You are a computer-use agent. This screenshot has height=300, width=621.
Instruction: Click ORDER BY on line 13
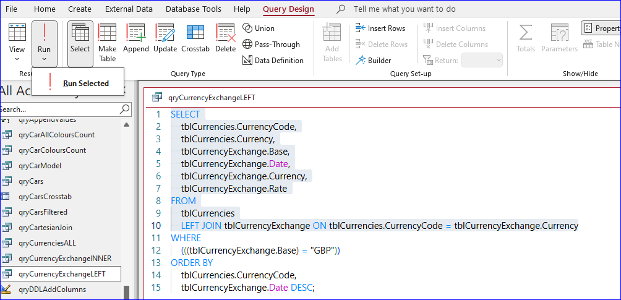pos(192,263)
